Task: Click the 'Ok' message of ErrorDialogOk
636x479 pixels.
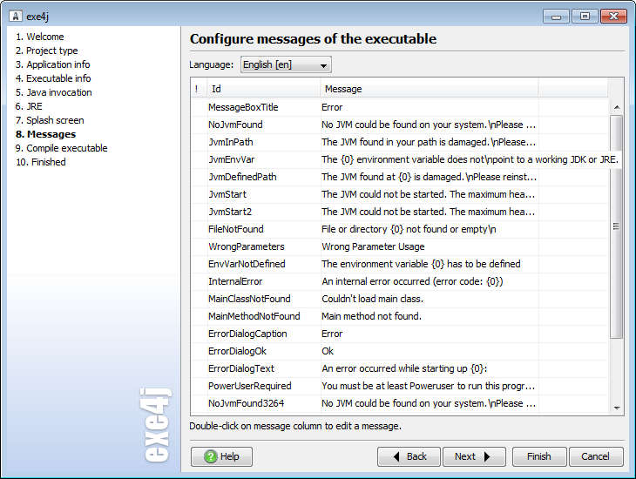Action: pyautogui.click(x=328, y=352)
